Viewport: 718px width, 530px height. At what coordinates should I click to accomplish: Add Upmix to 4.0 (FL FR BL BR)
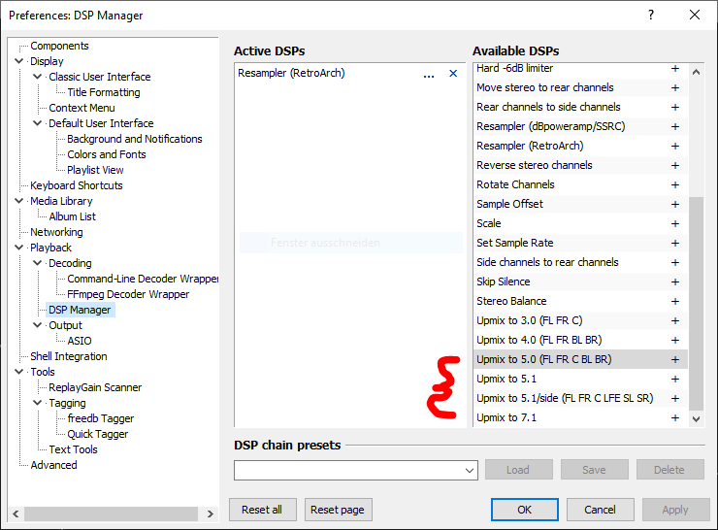point(674,340)
